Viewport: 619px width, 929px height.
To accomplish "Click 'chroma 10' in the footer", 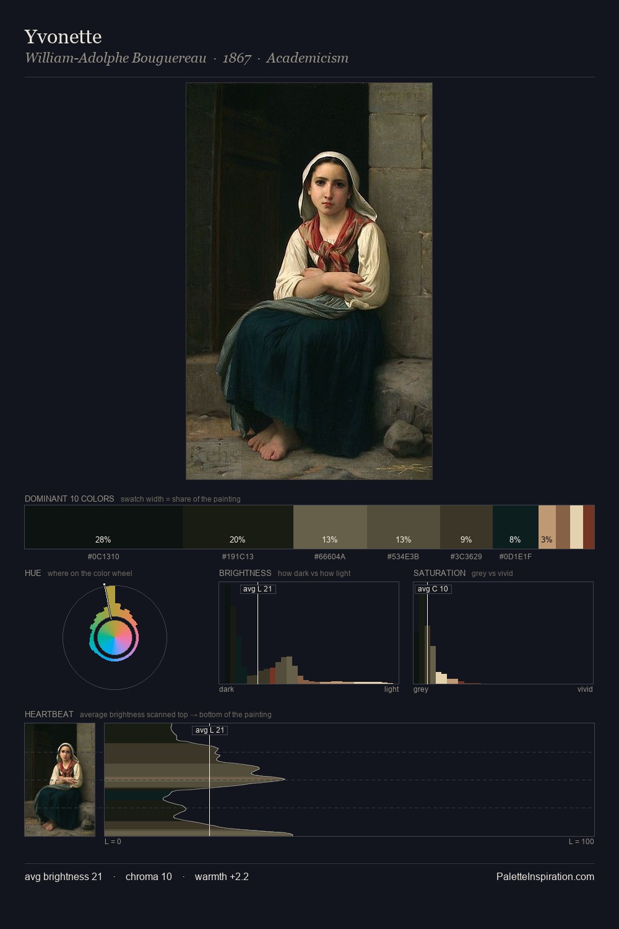I will (x=149, y=876).
